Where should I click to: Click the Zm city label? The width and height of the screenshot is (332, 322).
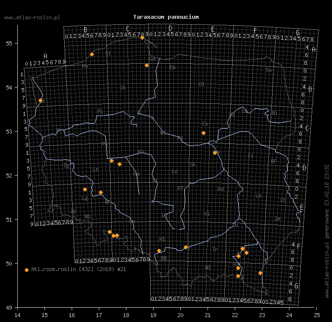(278, 219)
